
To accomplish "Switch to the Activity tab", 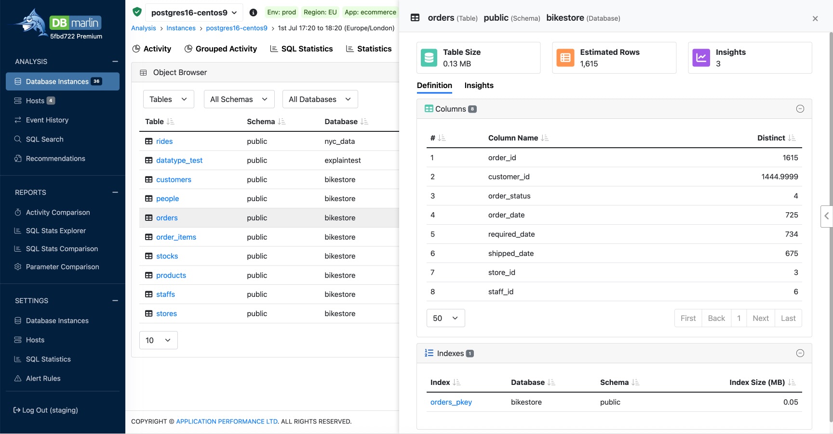I will 152,49.
